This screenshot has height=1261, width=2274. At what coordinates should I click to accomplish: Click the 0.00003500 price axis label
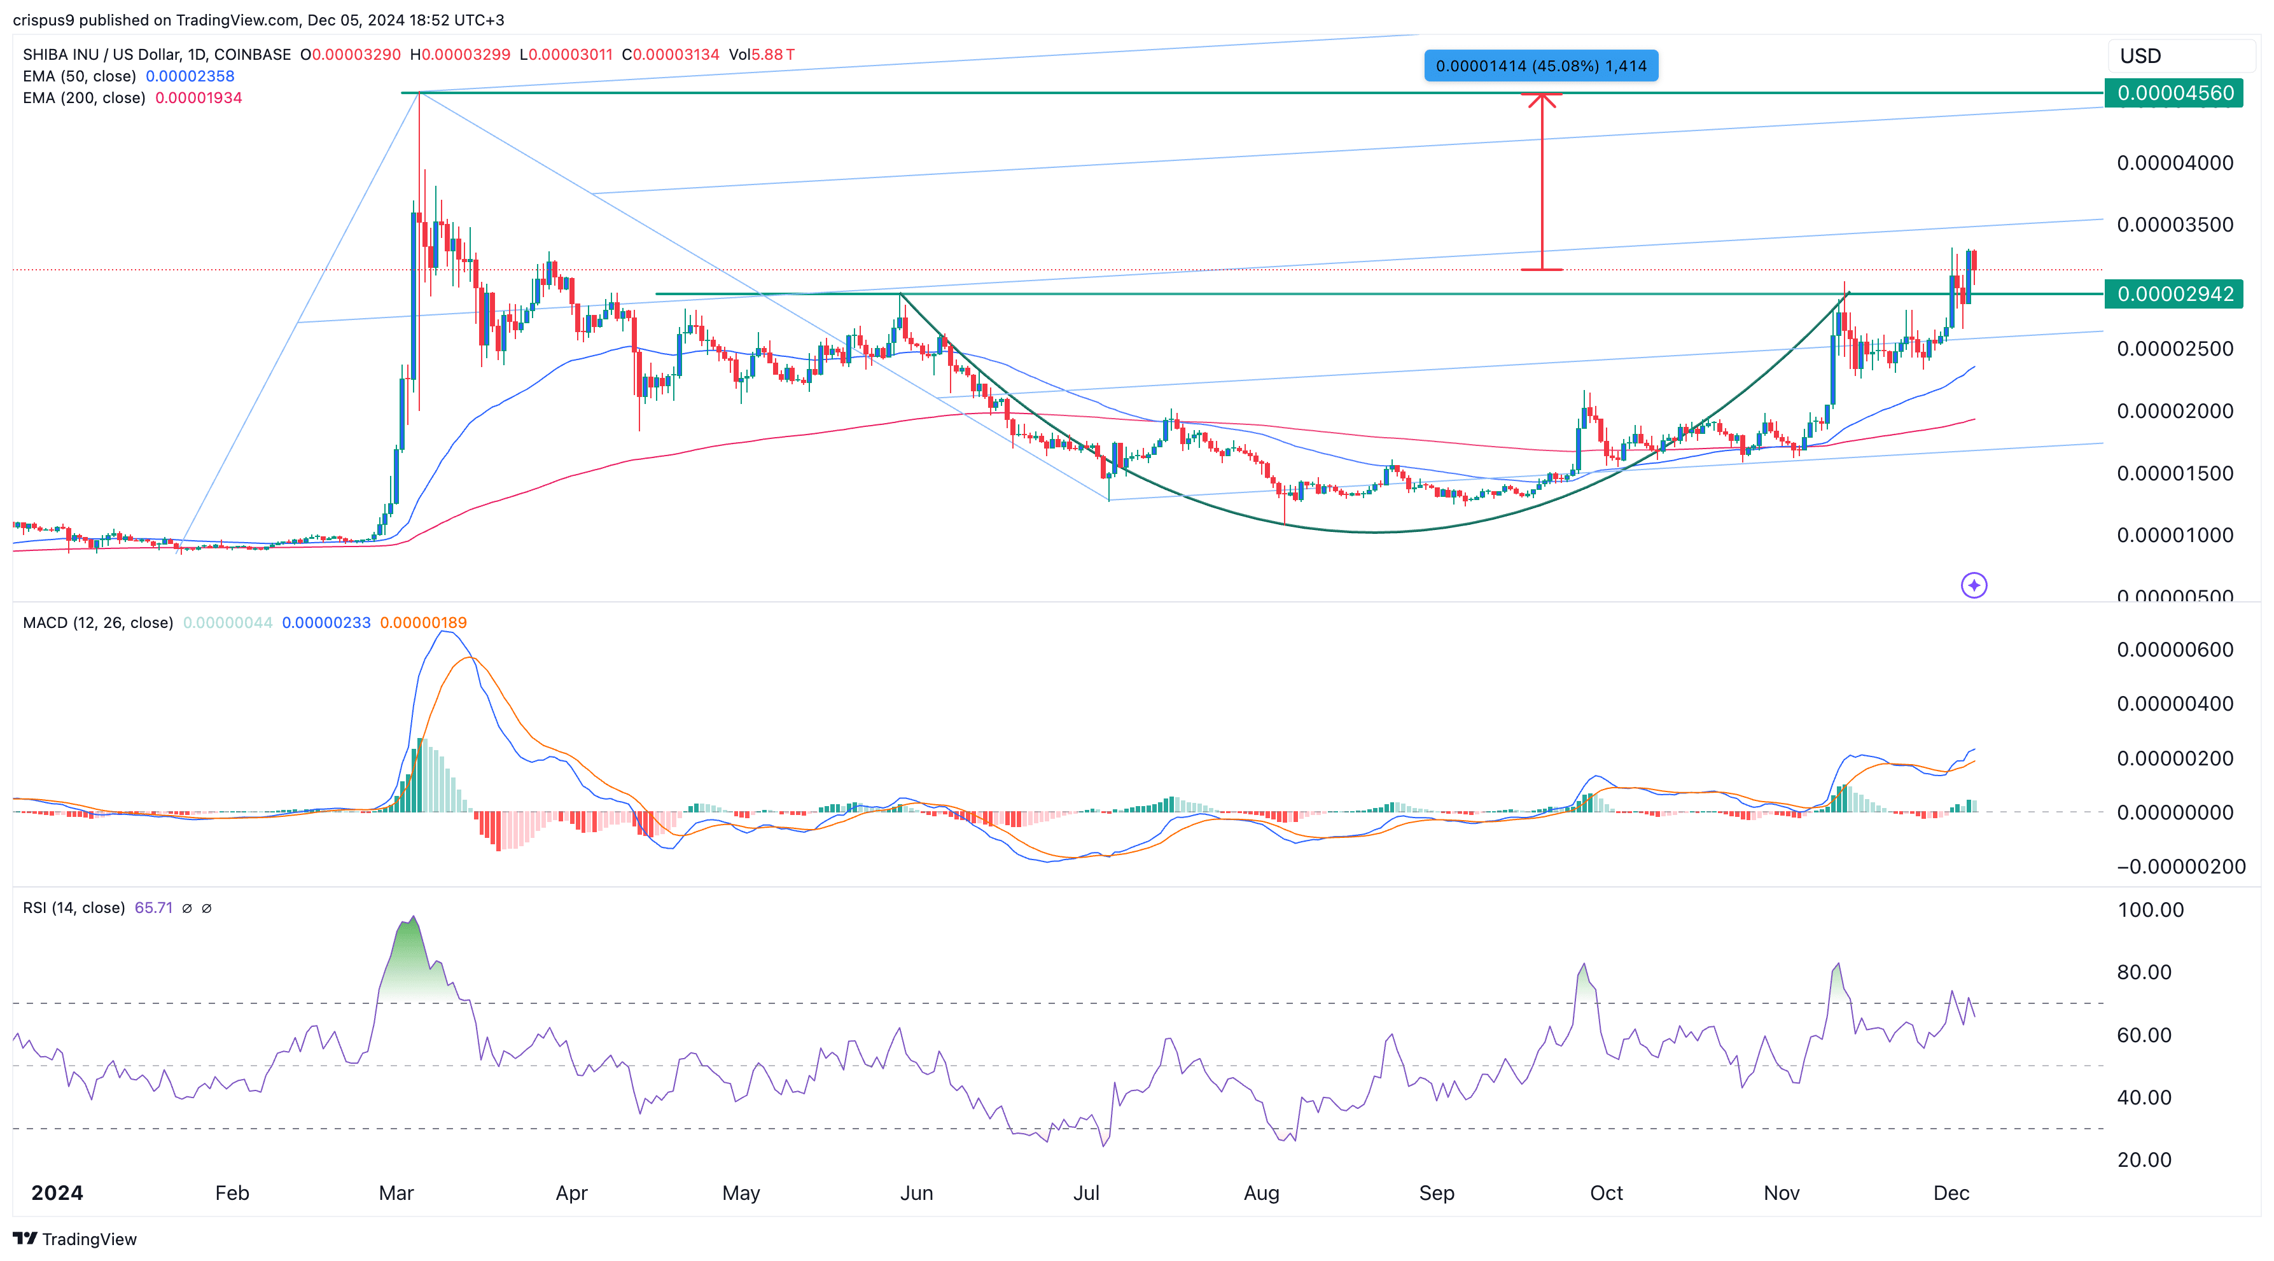[2175, 224]
